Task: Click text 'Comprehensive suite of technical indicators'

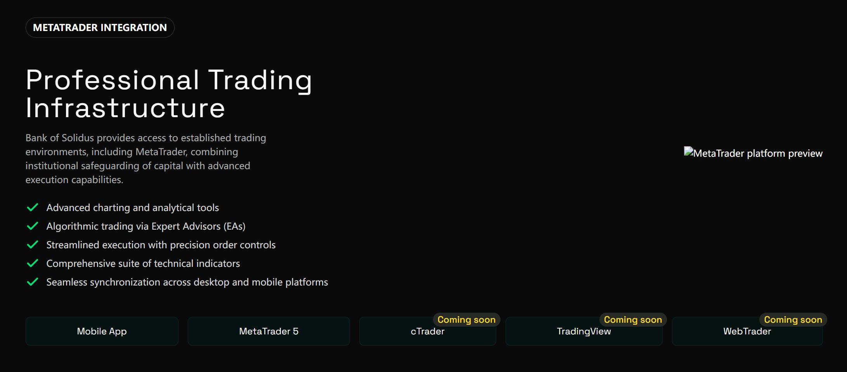Action: pos(143,263)
